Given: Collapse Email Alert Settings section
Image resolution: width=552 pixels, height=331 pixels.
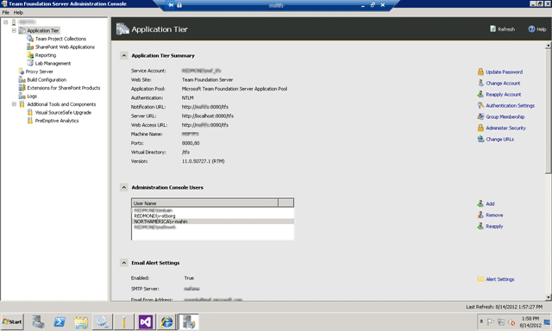Looking at the screenshot, I should coord(124,263).
